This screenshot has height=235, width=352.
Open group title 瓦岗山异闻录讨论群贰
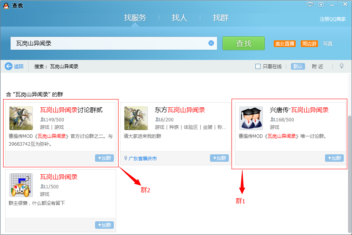[71, 110]
